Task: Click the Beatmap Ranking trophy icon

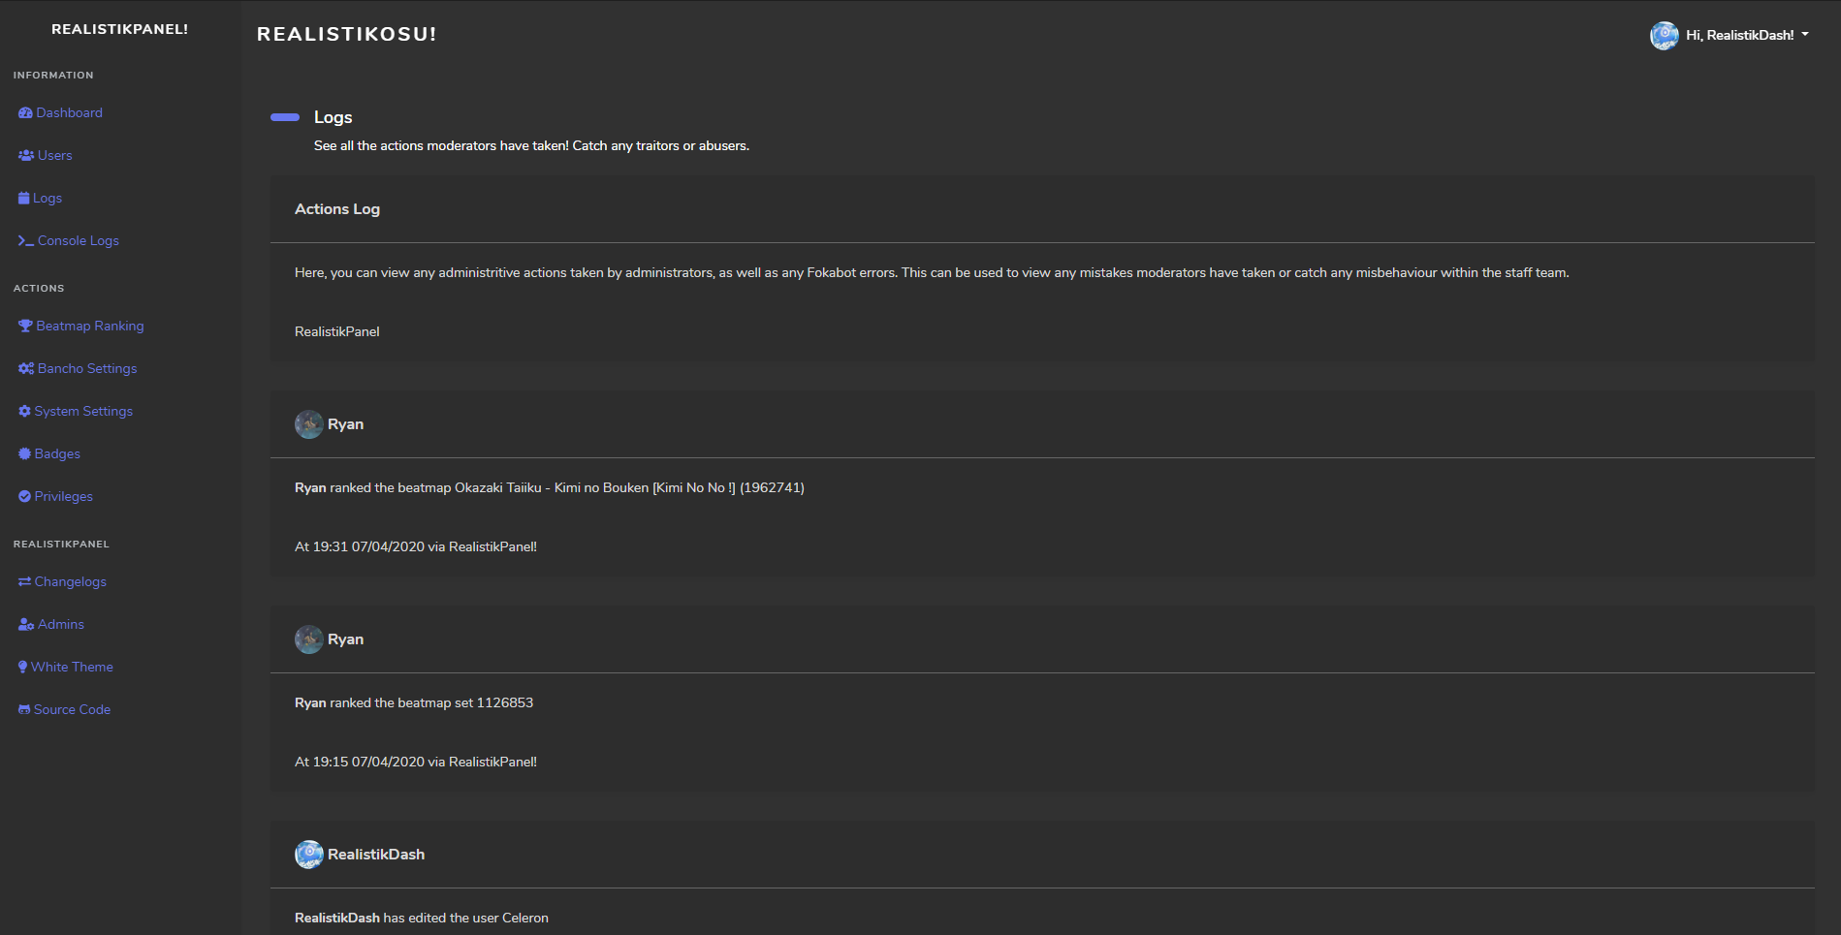Action: coord(25,327)
